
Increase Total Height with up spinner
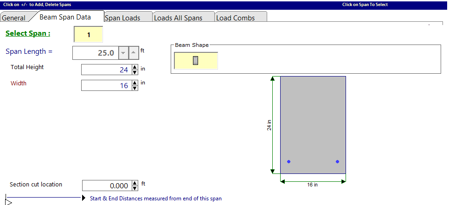pyautogui.click(x=135, y=67)
